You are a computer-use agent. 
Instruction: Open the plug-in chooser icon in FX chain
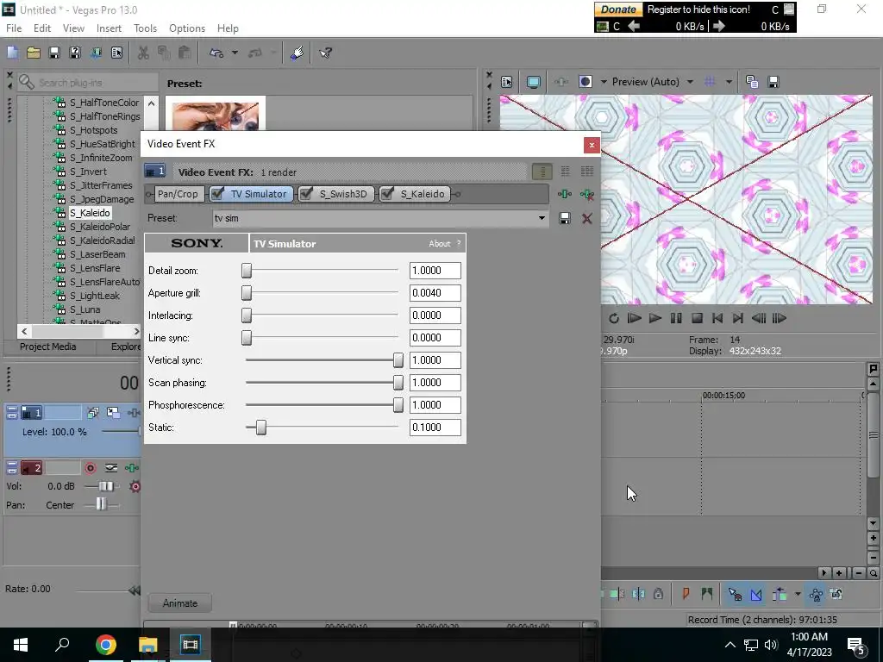pyautogui.click(x=564, y=194)
